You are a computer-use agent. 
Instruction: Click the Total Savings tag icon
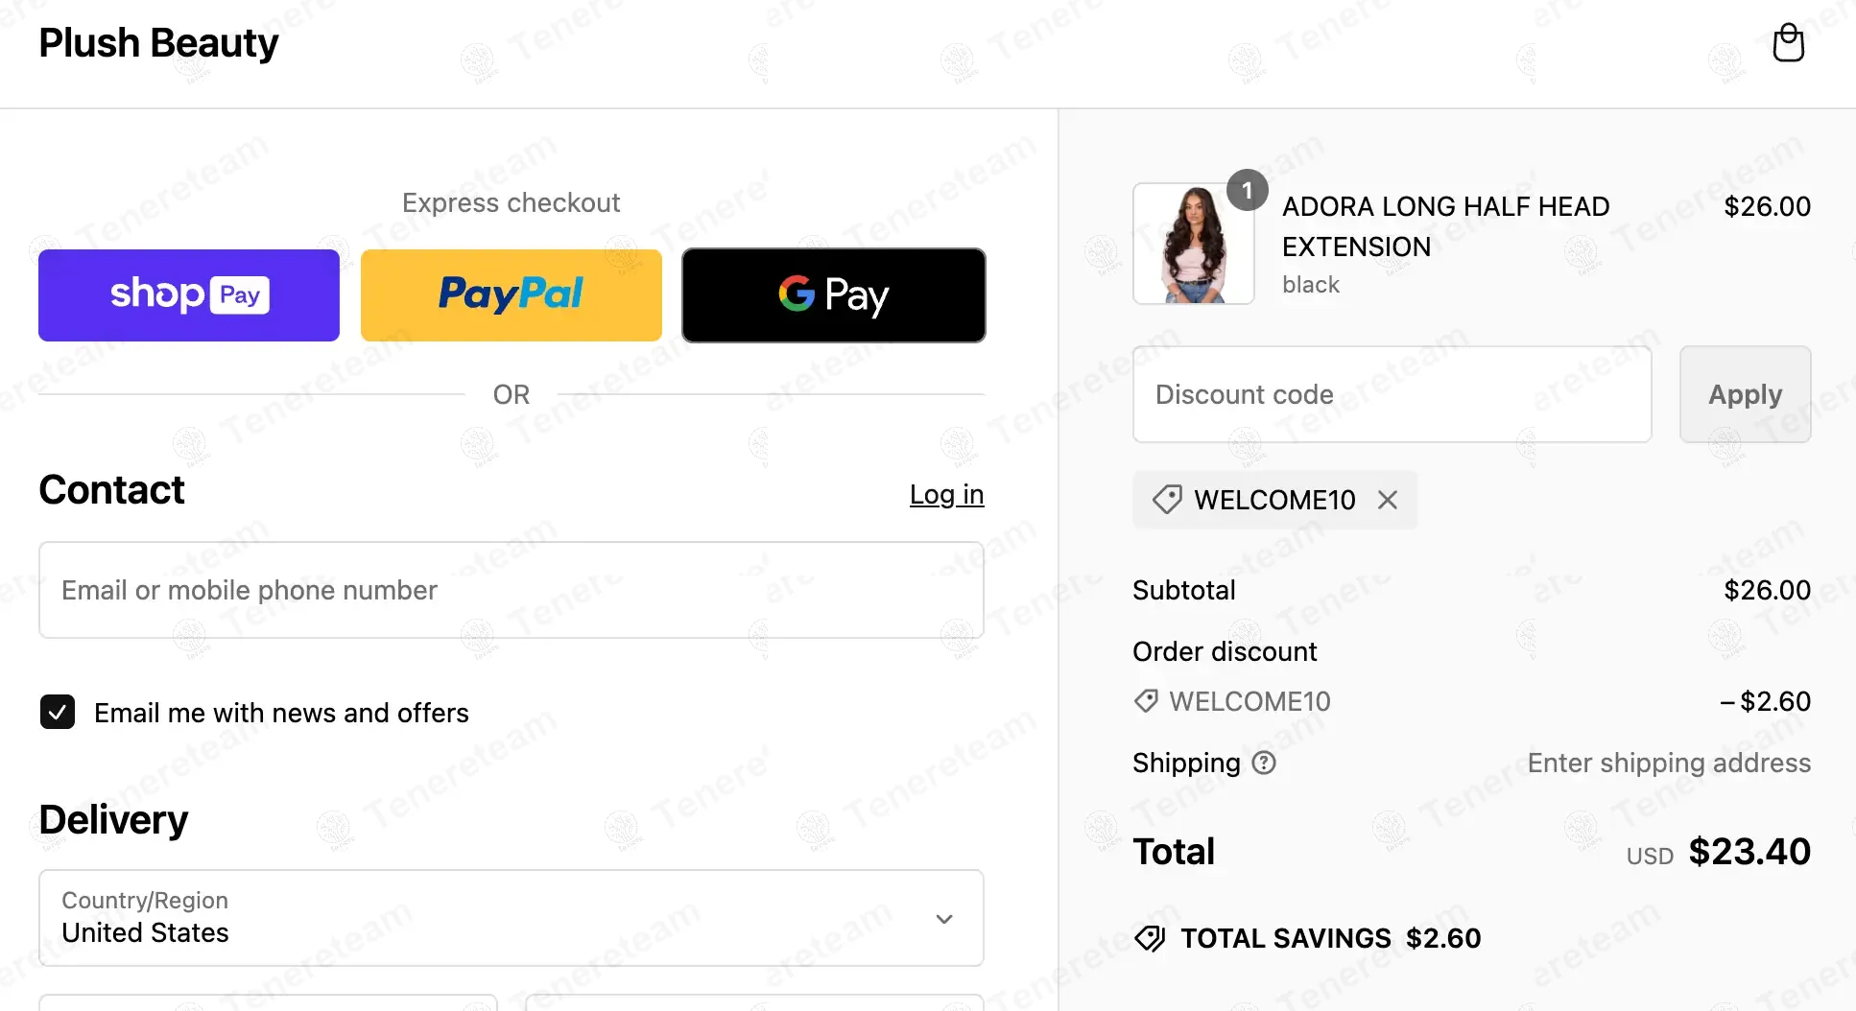(x=1150, y=938)
